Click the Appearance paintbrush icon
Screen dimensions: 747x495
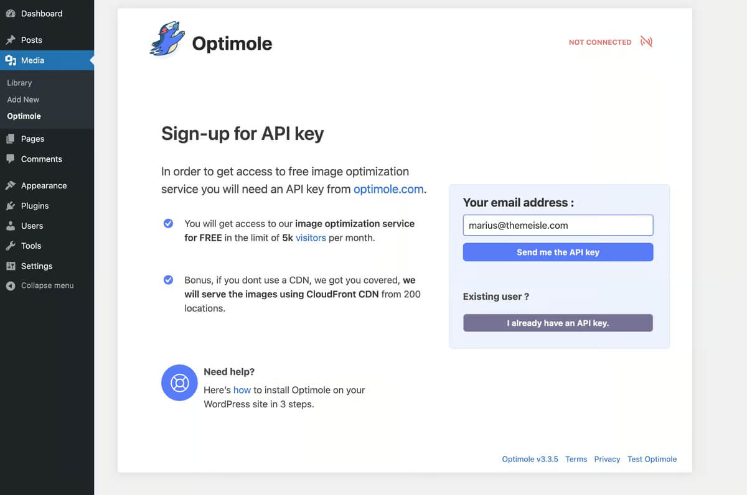11,185
